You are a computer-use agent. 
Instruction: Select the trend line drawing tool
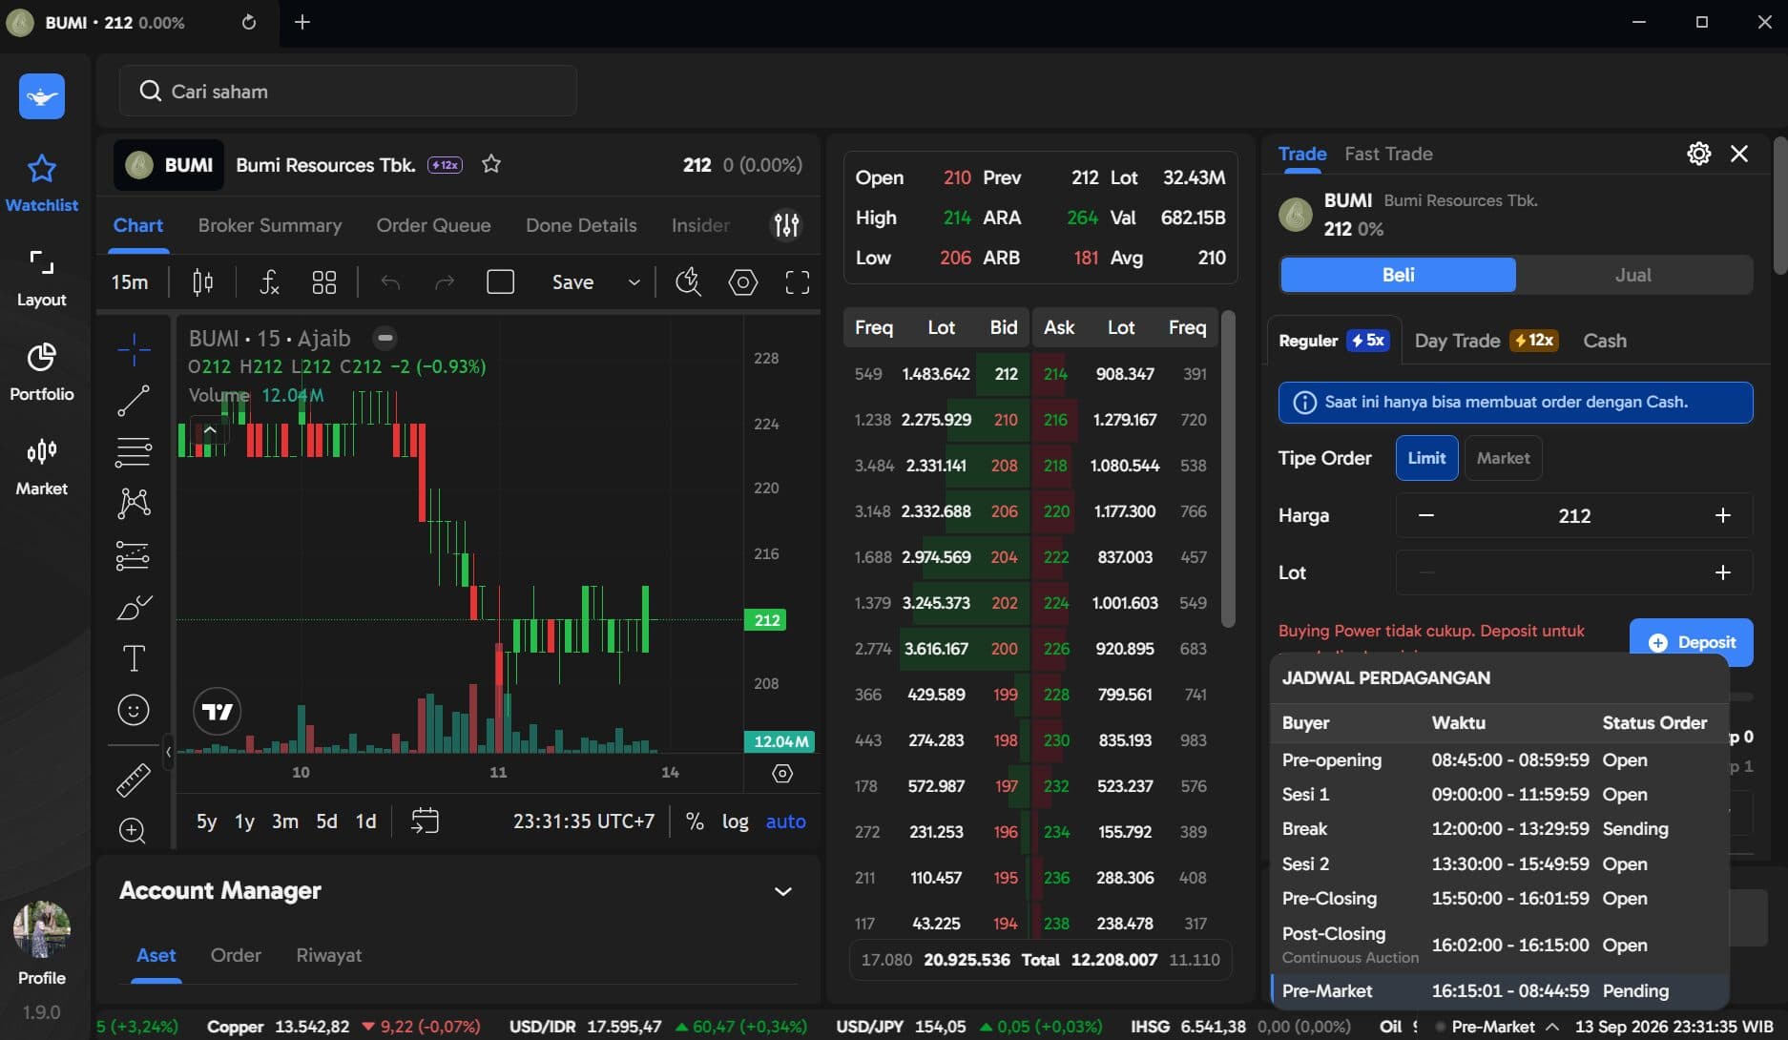(x=134, y=401)
